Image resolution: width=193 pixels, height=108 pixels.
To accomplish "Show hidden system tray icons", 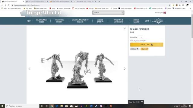I will [x=172, y=106].
